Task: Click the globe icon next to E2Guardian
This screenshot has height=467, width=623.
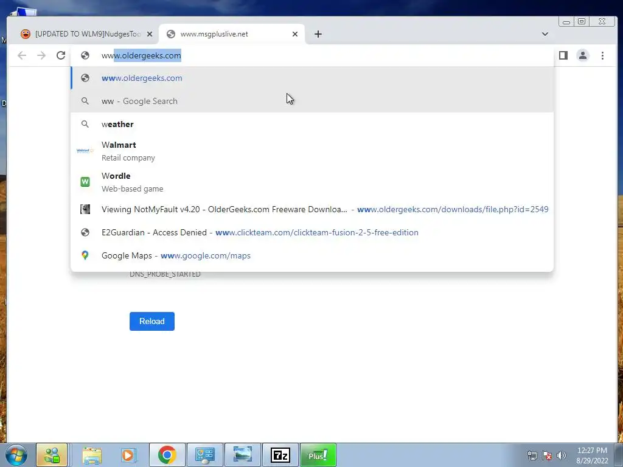Action: (85, 232)
